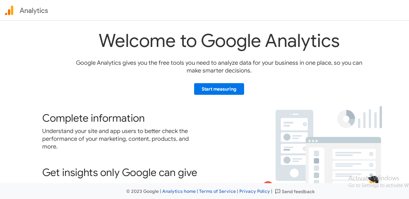409x199 pixels.
Task: Click the red circle under phone illustration
Action: (x=268, y=184)
